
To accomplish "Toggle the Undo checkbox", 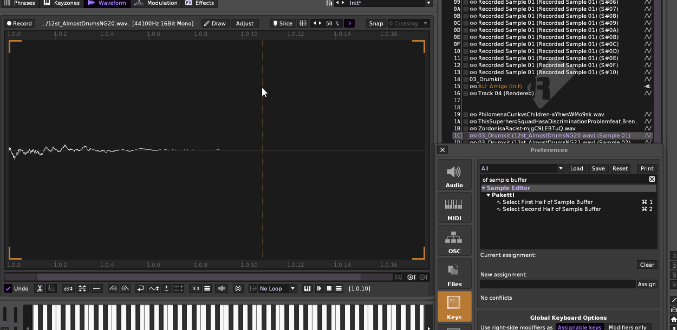I will pyautogui.click(x=8, y=289).
